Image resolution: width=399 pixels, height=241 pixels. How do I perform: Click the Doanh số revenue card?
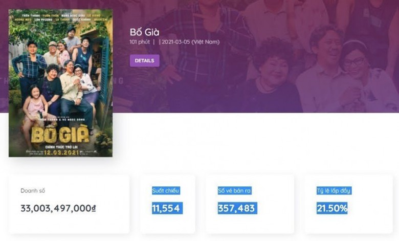pyautogui.click(x=69, y=204)
